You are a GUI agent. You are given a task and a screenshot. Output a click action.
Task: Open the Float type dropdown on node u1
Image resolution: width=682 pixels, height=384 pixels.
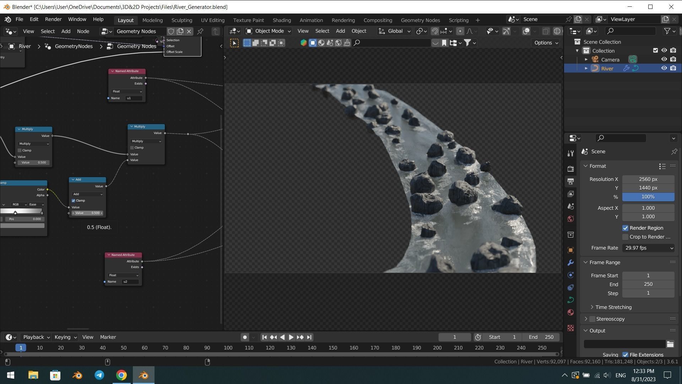click(x=127, y=91)
